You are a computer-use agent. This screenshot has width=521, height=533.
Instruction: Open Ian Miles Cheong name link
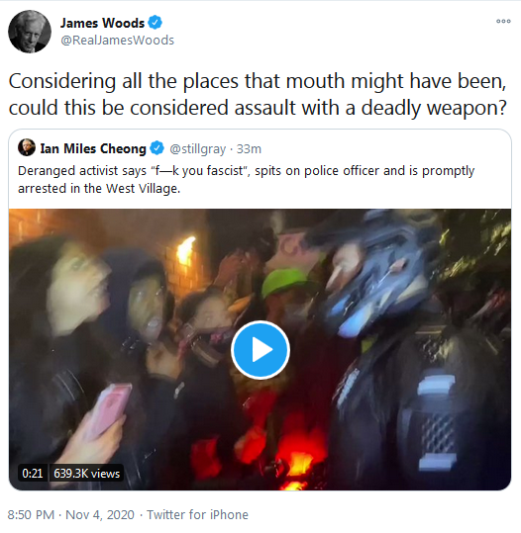93,149
